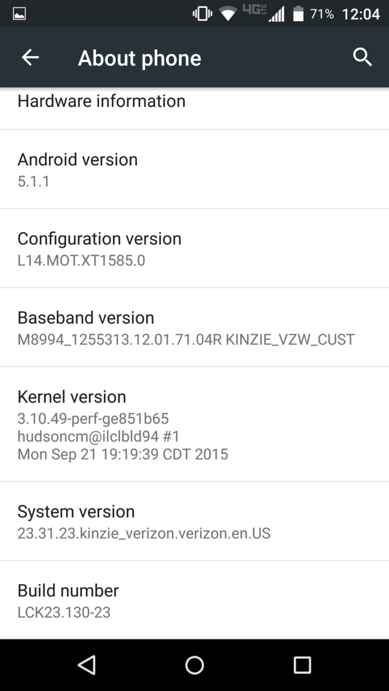This screenshot has width=389, height=691.
Task: Tap the About phone title text
Action: pyautogui.click(x=140, y=58)
